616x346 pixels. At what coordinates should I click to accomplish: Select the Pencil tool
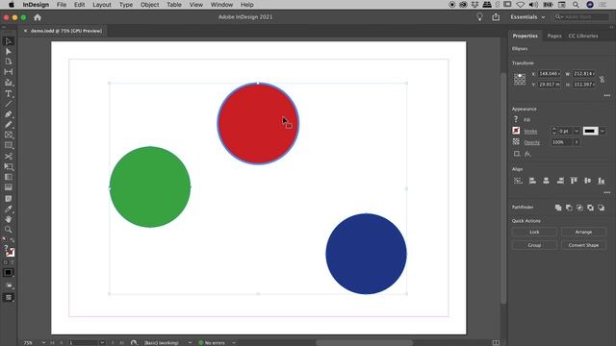[x=9, y=124]
